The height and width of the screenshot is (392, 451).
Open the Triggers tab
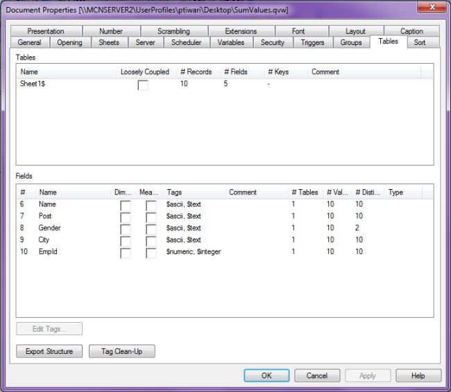pos(313,42)
